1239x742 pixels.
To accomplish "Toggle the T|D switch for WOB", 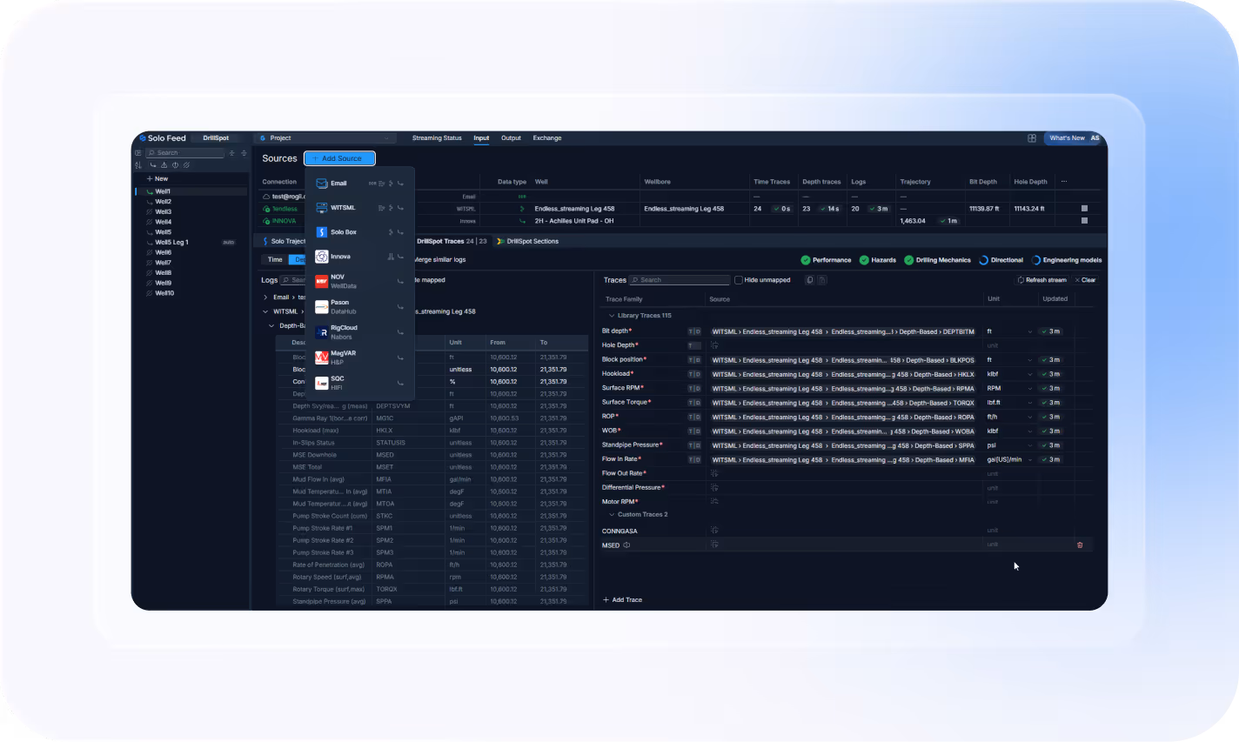I will [694, 431].
